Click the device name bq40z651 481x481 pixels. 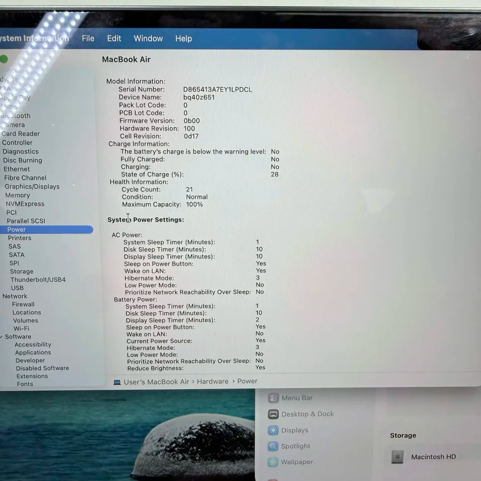click(x=199, y=97)
